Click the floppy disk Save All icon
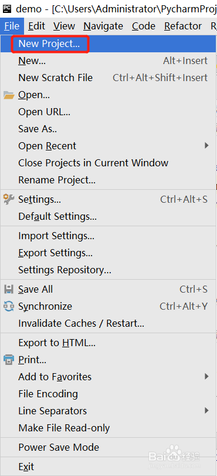Viewport: 217px width, 476px height. click(x=9, y=289)
